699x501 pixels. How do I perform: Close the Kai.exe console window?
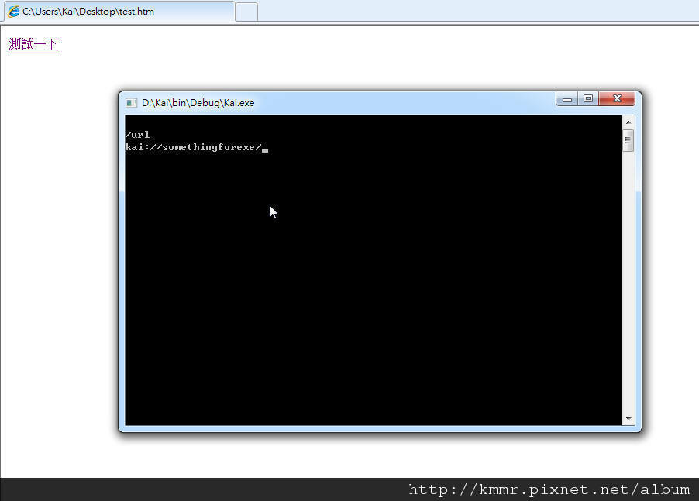click(617, 99)
